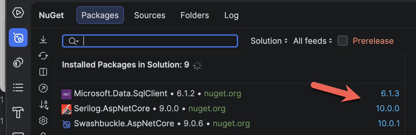Refresh the NuGet packages list

pos(43,56)
